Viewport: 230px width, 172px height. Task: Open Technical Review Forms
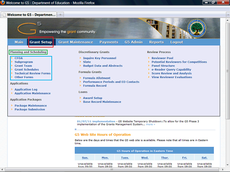click(32, 73)
